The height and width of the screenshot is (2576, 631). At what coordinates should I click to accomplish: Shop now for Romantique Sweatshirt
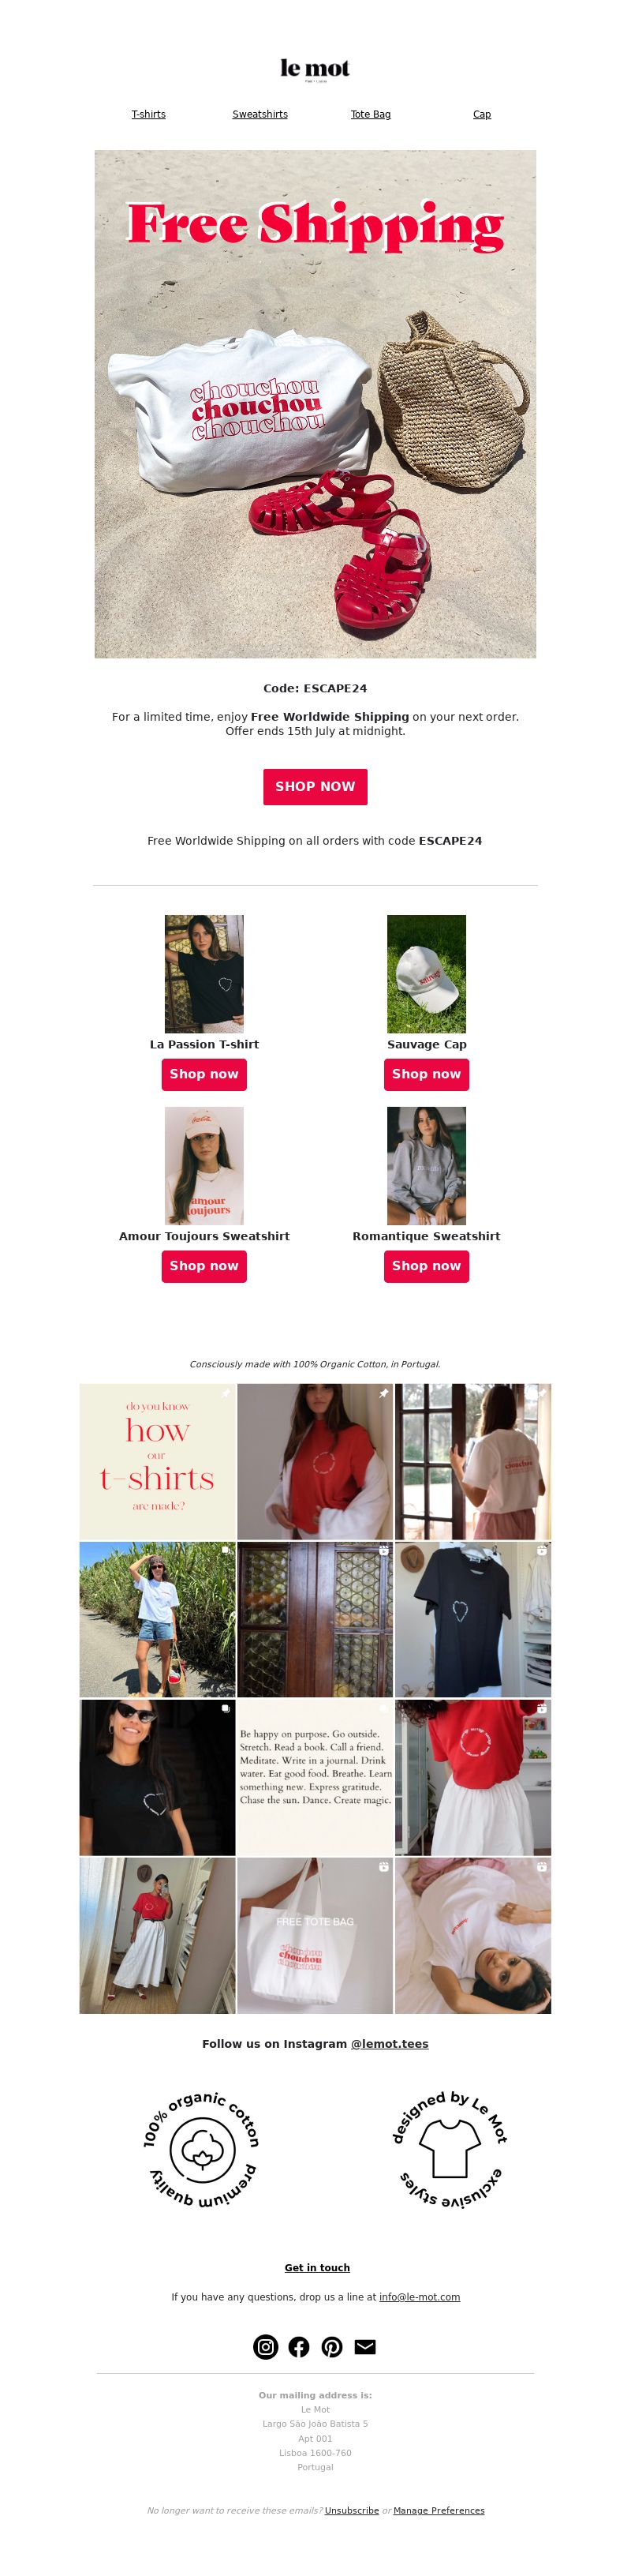427,1266
